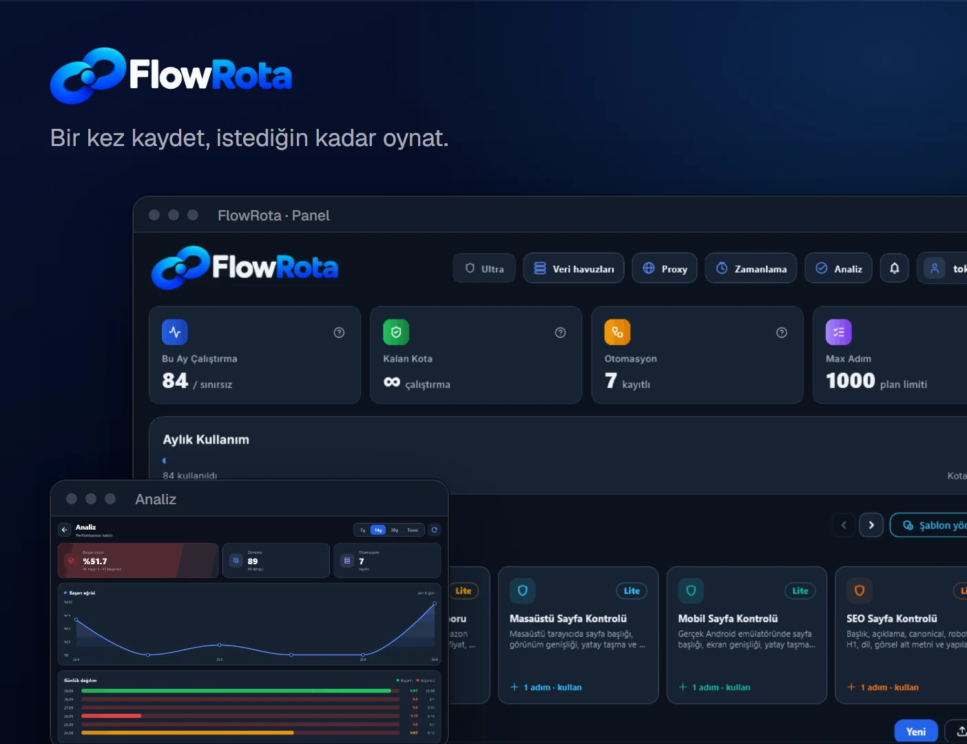Go to next template with right chevron
This screenshot has width=967, height=744.
coord(871,525)
